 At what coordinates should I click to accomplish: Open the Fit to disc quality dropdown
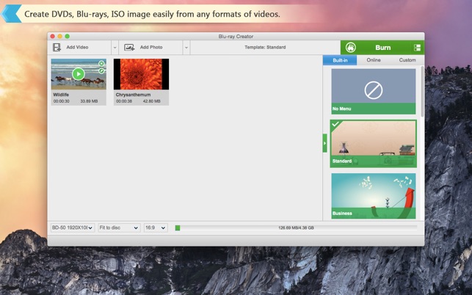(x=119, y=228)
